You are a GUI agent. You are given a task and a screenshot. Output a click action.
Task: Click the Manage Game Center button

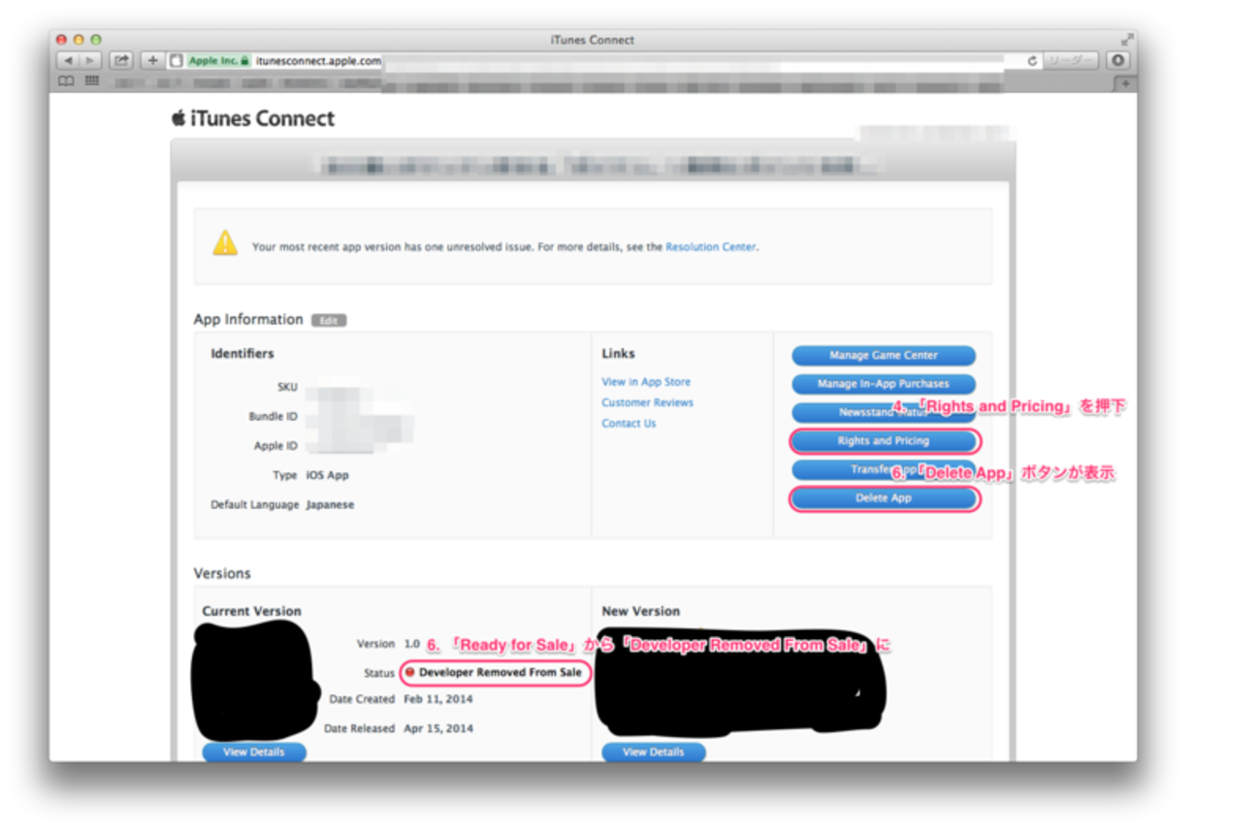pos(884,356)
